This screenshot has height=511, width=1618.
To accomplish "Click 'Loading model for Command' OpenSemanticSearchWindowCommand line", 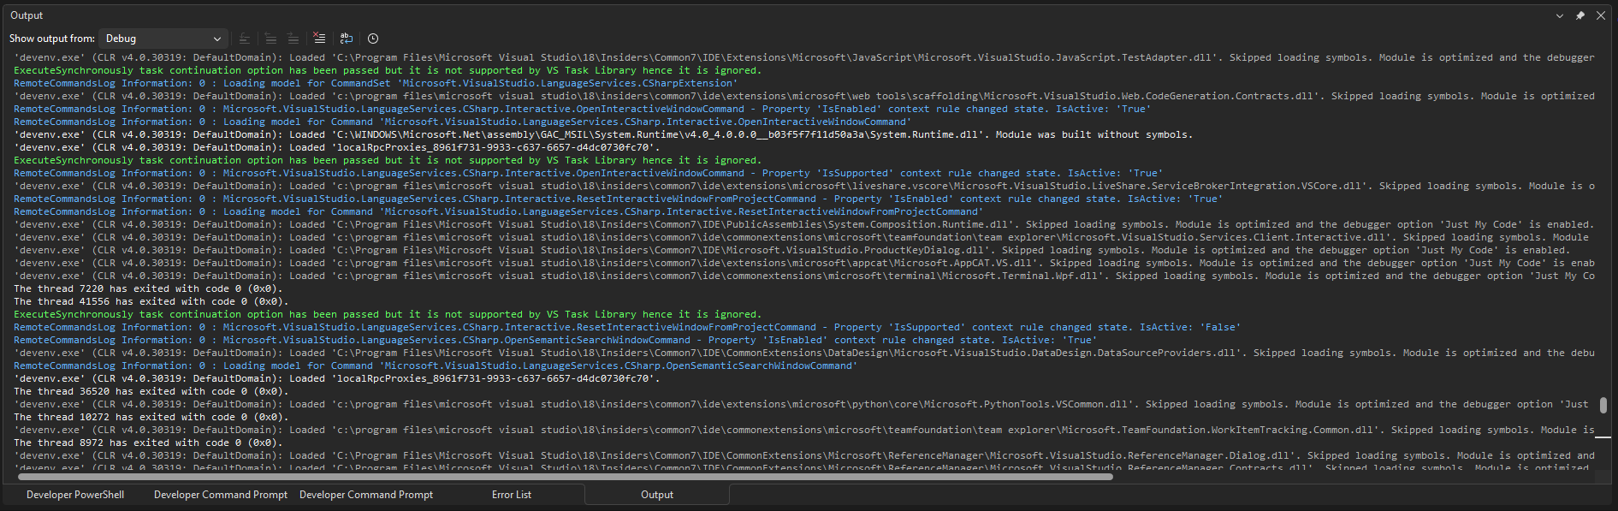I will point(436,365).
